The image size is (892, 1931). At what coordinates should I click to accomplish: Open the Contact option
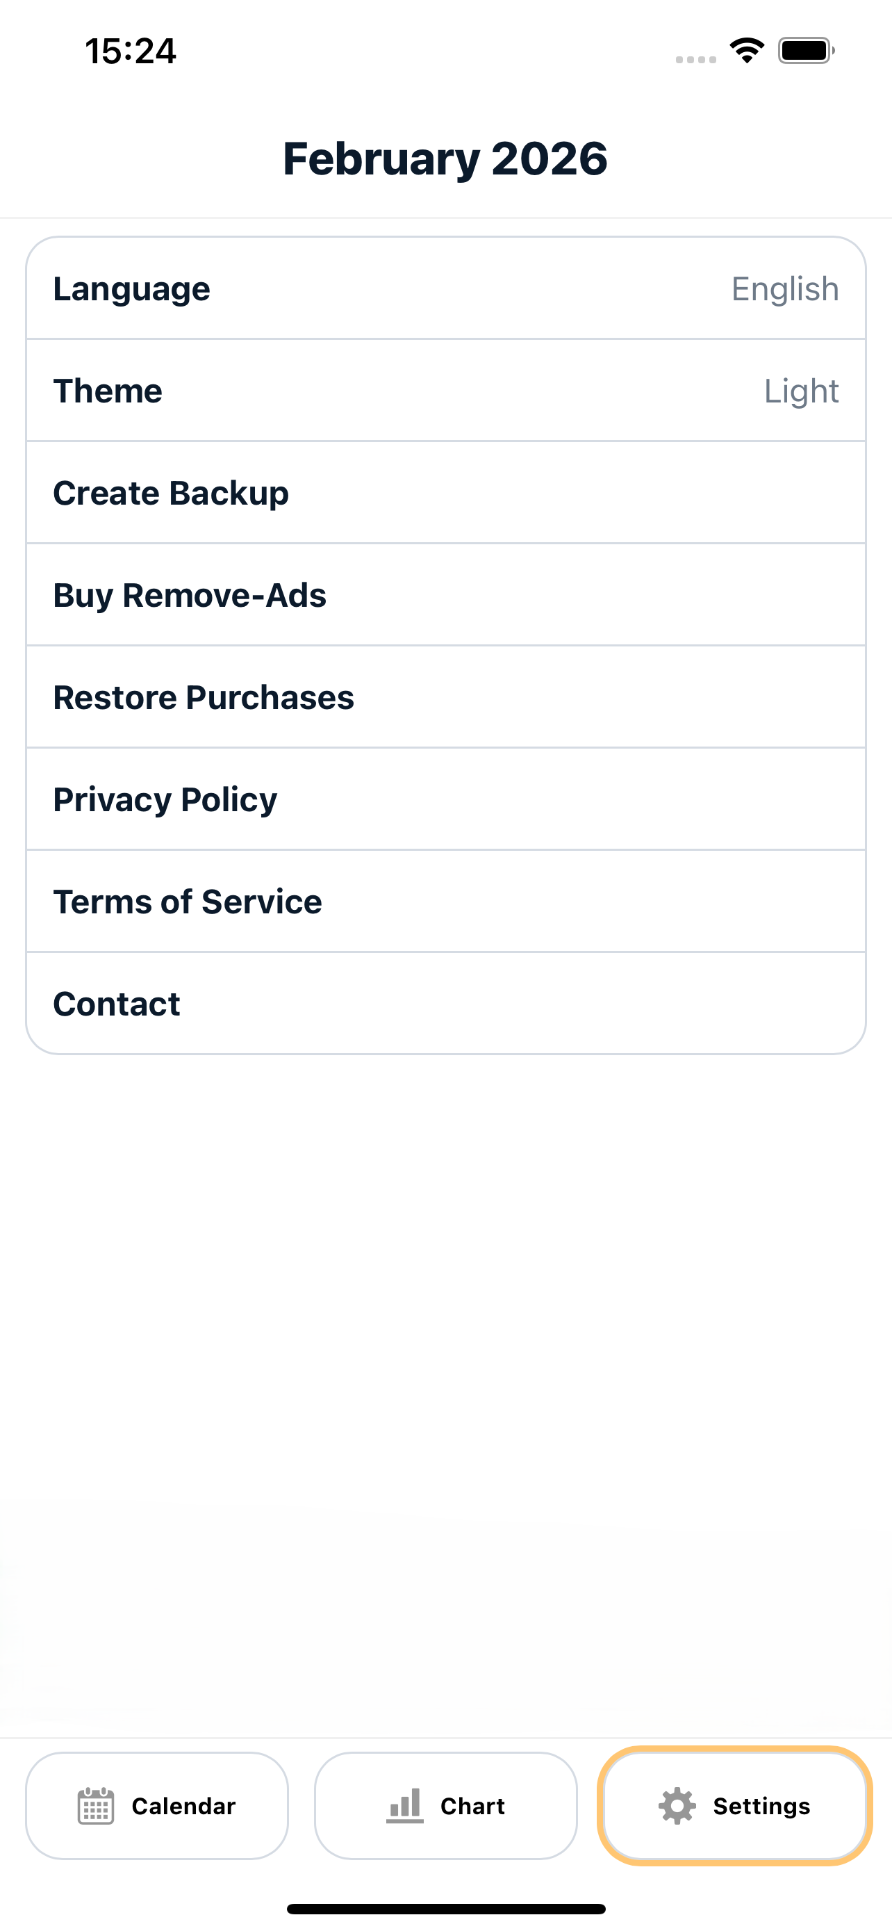[x=445, y=1003]
